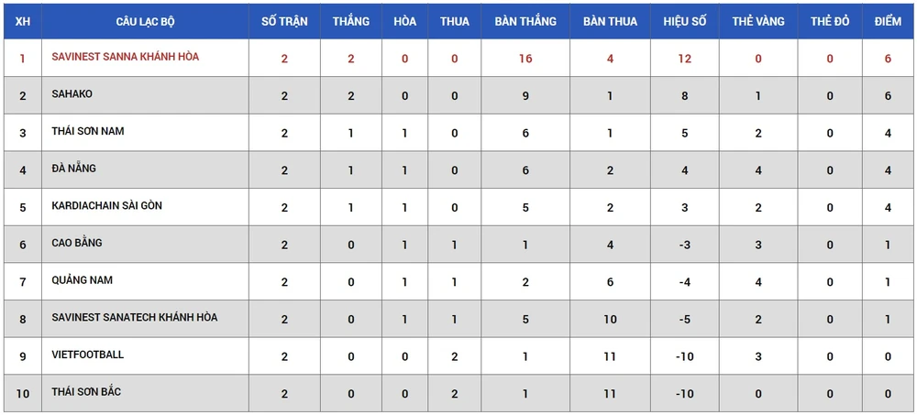This screenshot has height=415, width=917.
Task: Select the Quảng Nam club name
Action: (83, 280)
